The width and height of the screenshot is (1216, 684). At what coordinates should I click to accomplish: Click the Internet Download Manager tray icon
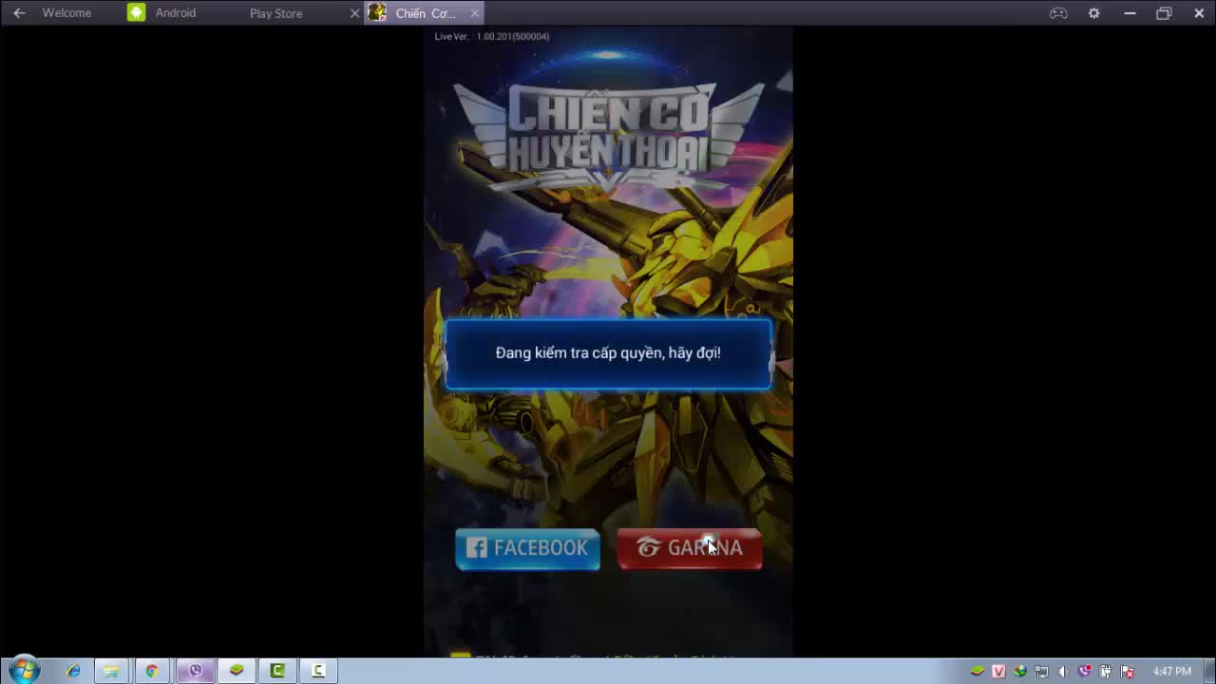(x=1020, y=671)
